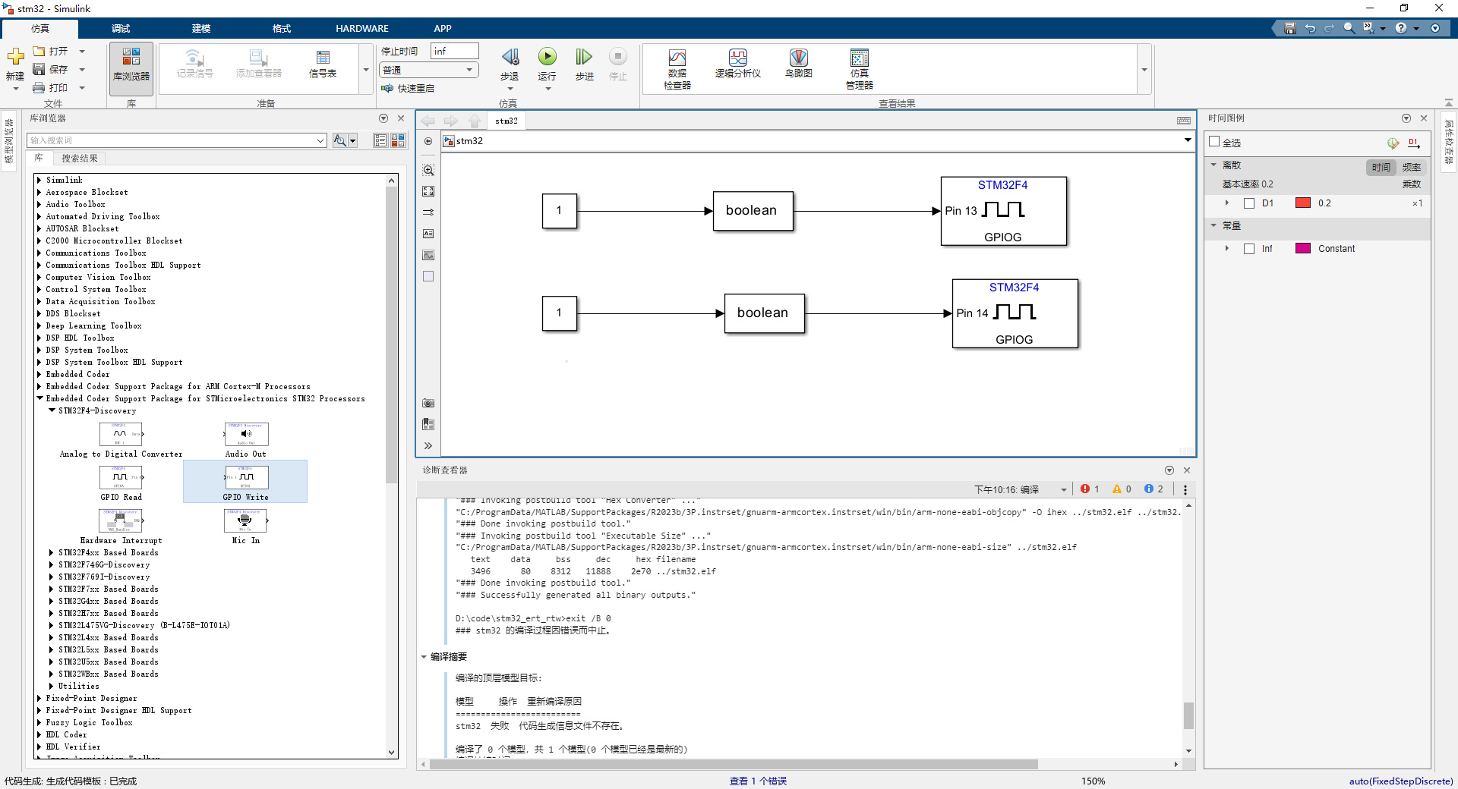Click the library search magnifier button
The height and width of the screenshot is (789, 1458).
340,140
